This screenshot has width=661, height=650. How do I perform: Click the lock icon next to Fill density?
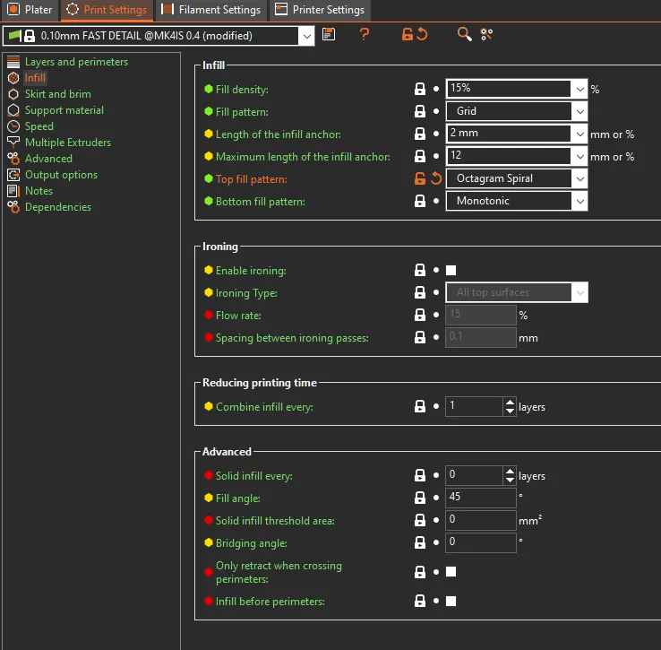(x=420, y=89)
